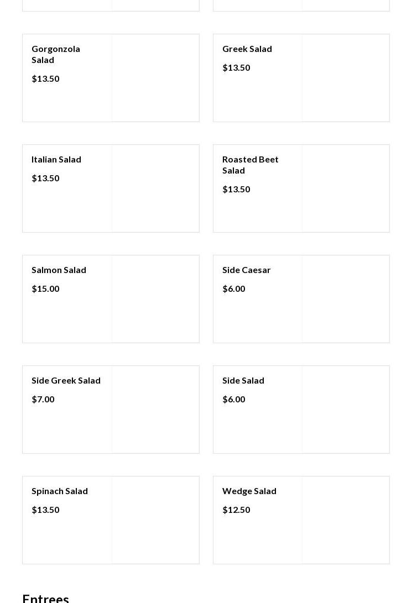Select the Greek Salad item title
Image resolution: width=412 pixels, height=603 pixels.
click(x=247, y=49)
